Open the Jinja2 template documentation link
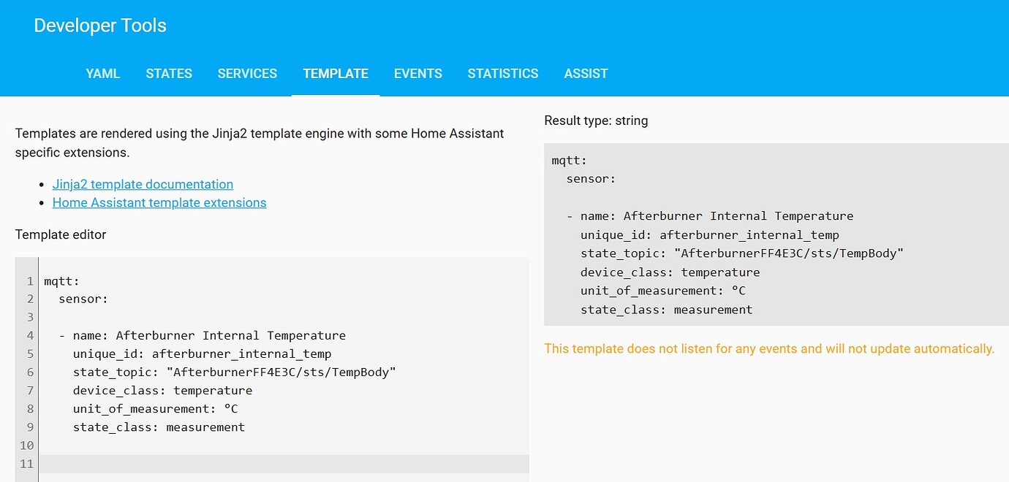This screenshot has width=1009, height=482. pos(143,184)
